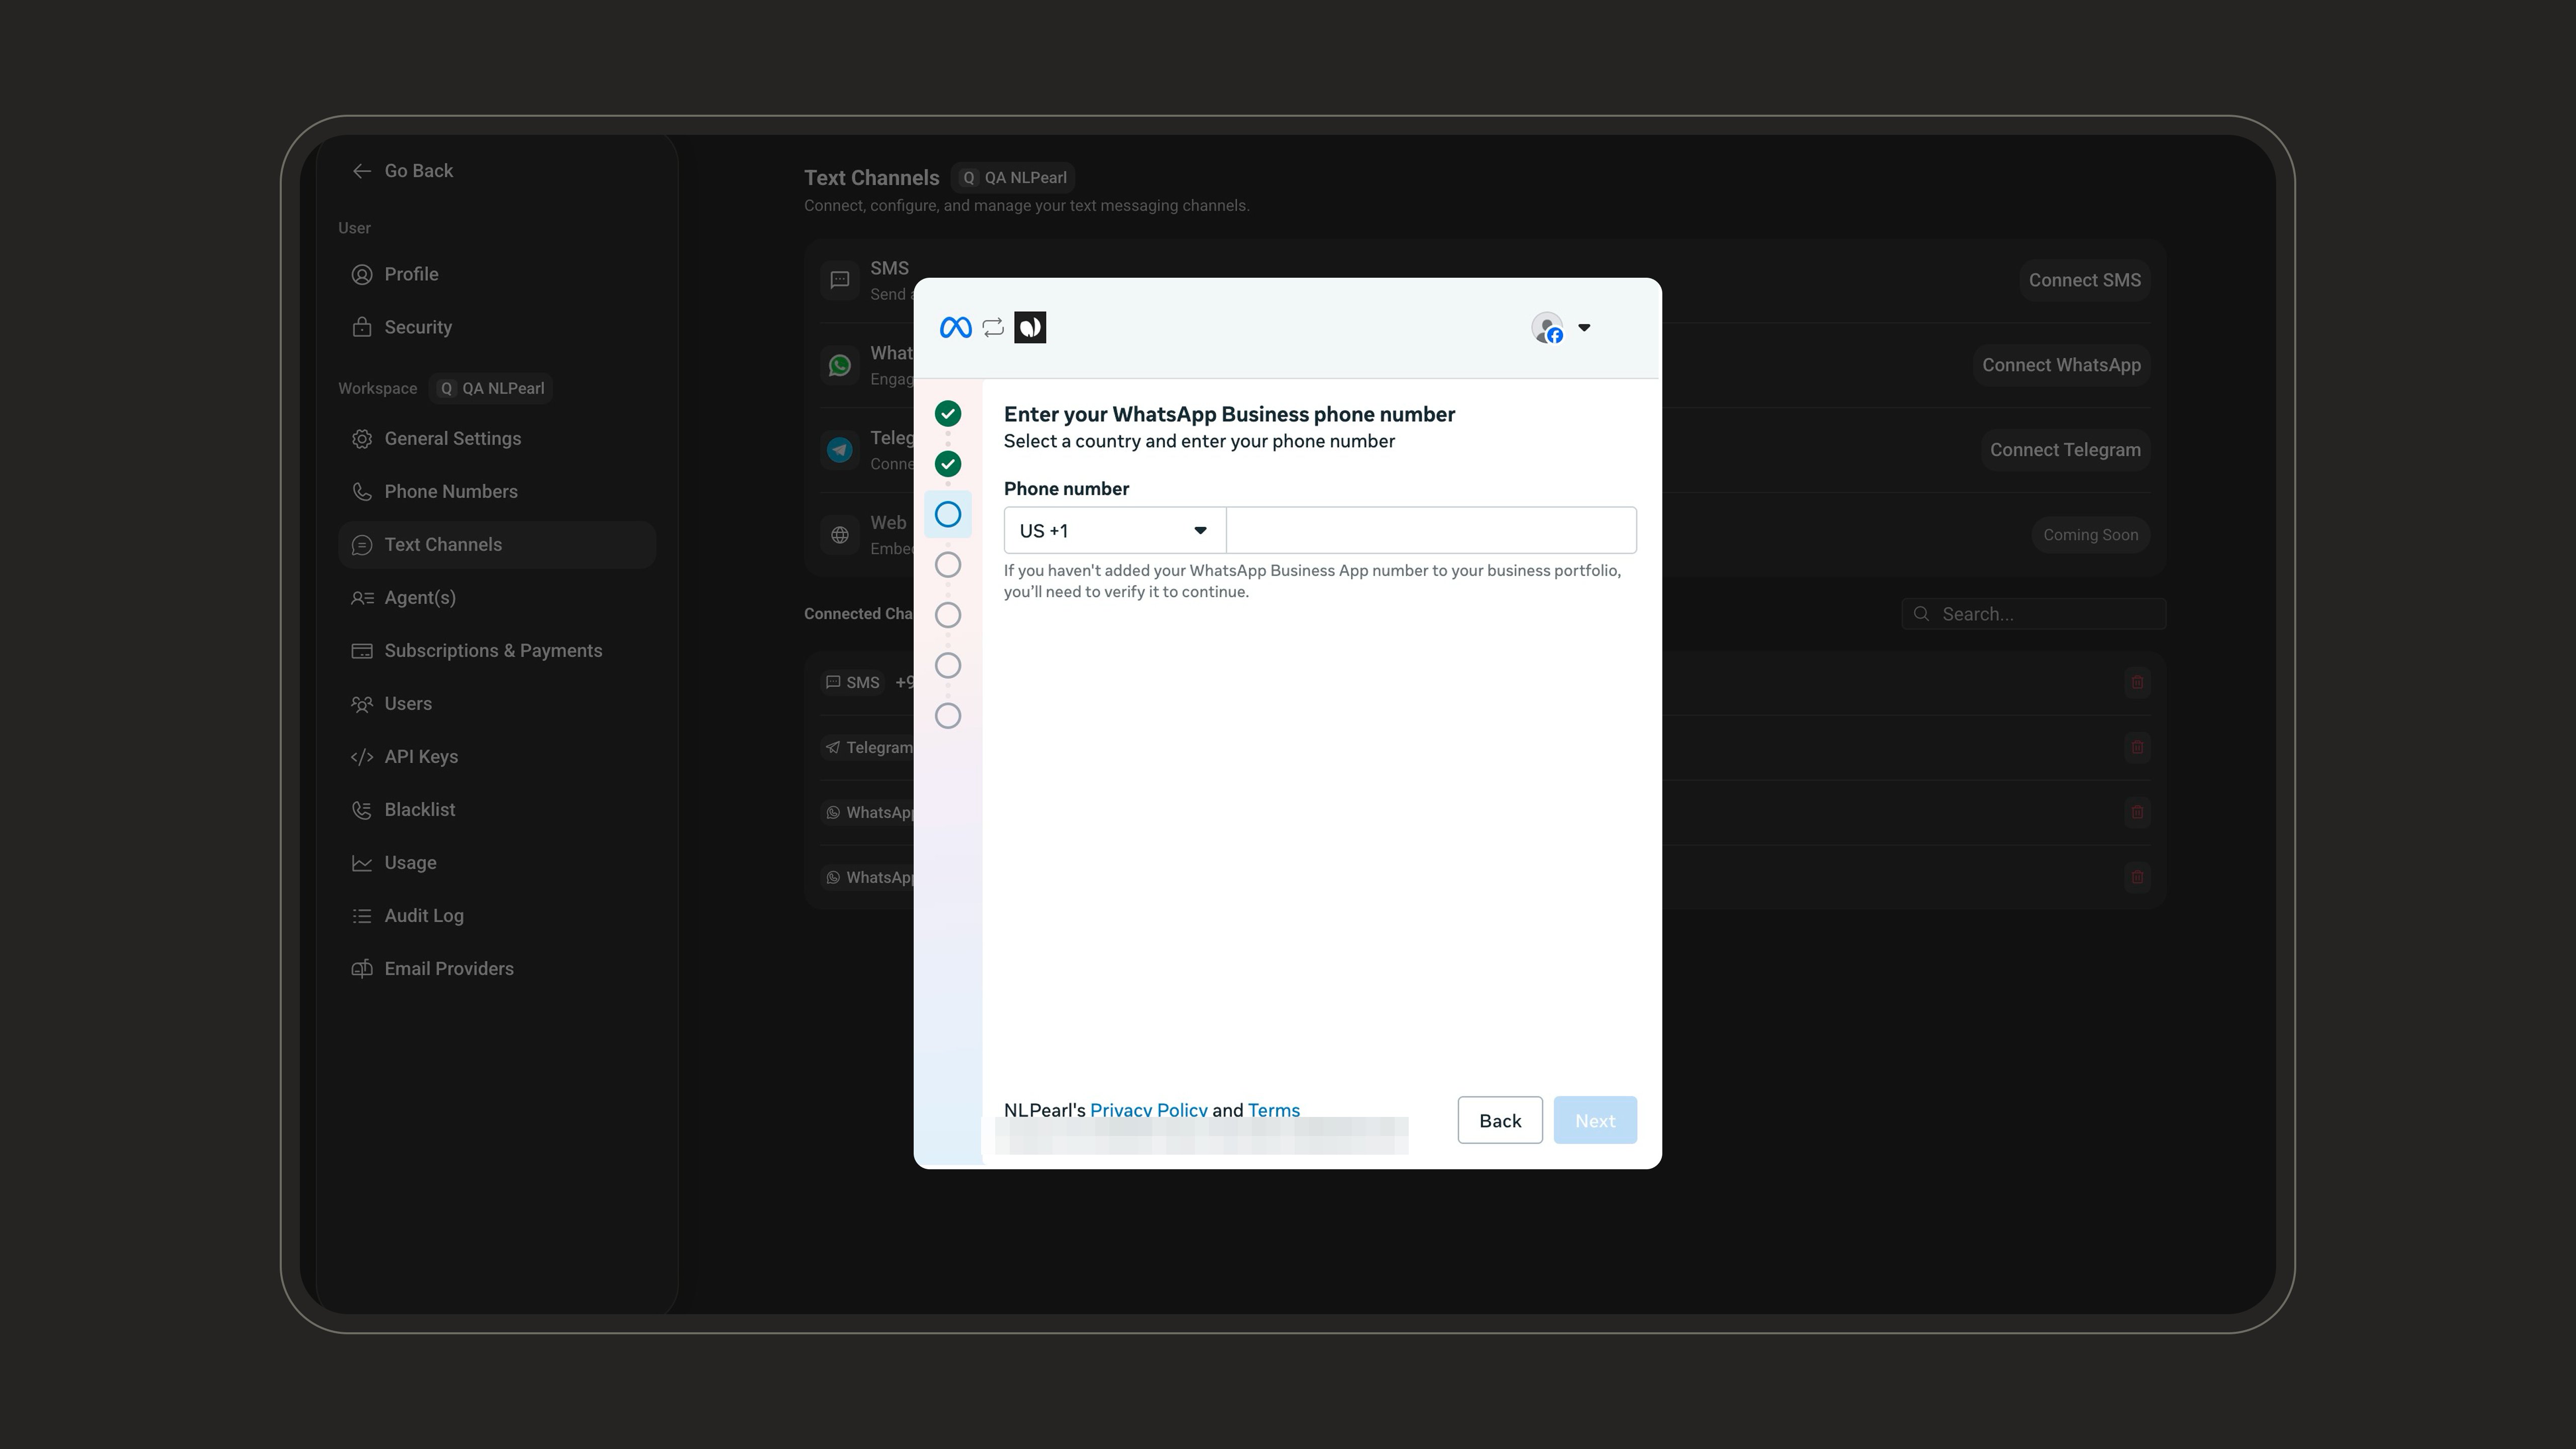The width and height of the screenshot is (2576, 1449).
Task: Click the Next button in the dialog
Action: [1595, 1120]
